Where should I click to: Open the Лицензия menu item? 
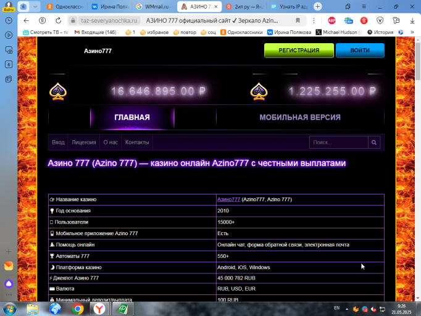84,143
